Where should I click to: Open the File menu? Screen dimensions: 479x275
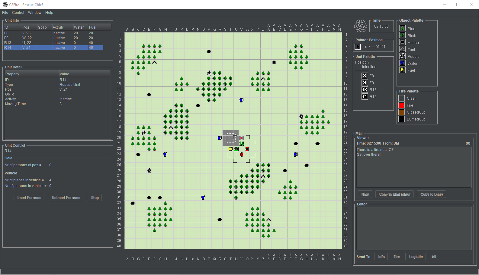(5, 13)
